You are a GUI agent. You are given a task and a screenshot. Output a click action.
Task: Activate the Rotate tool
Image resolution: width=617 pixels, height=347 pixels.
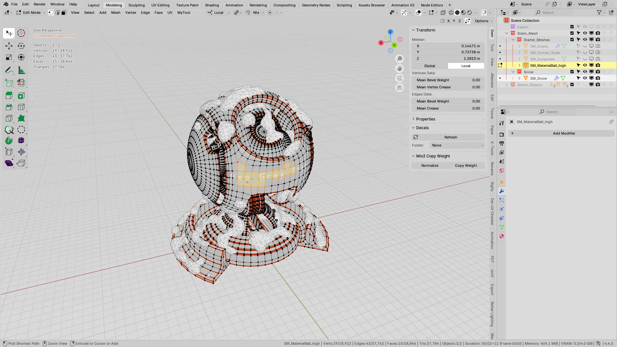click(x=21, y=46)
